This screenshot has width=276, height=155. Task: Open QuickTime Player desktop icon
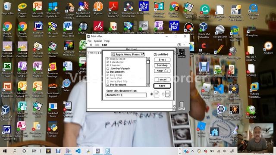(x=253, y=11)
